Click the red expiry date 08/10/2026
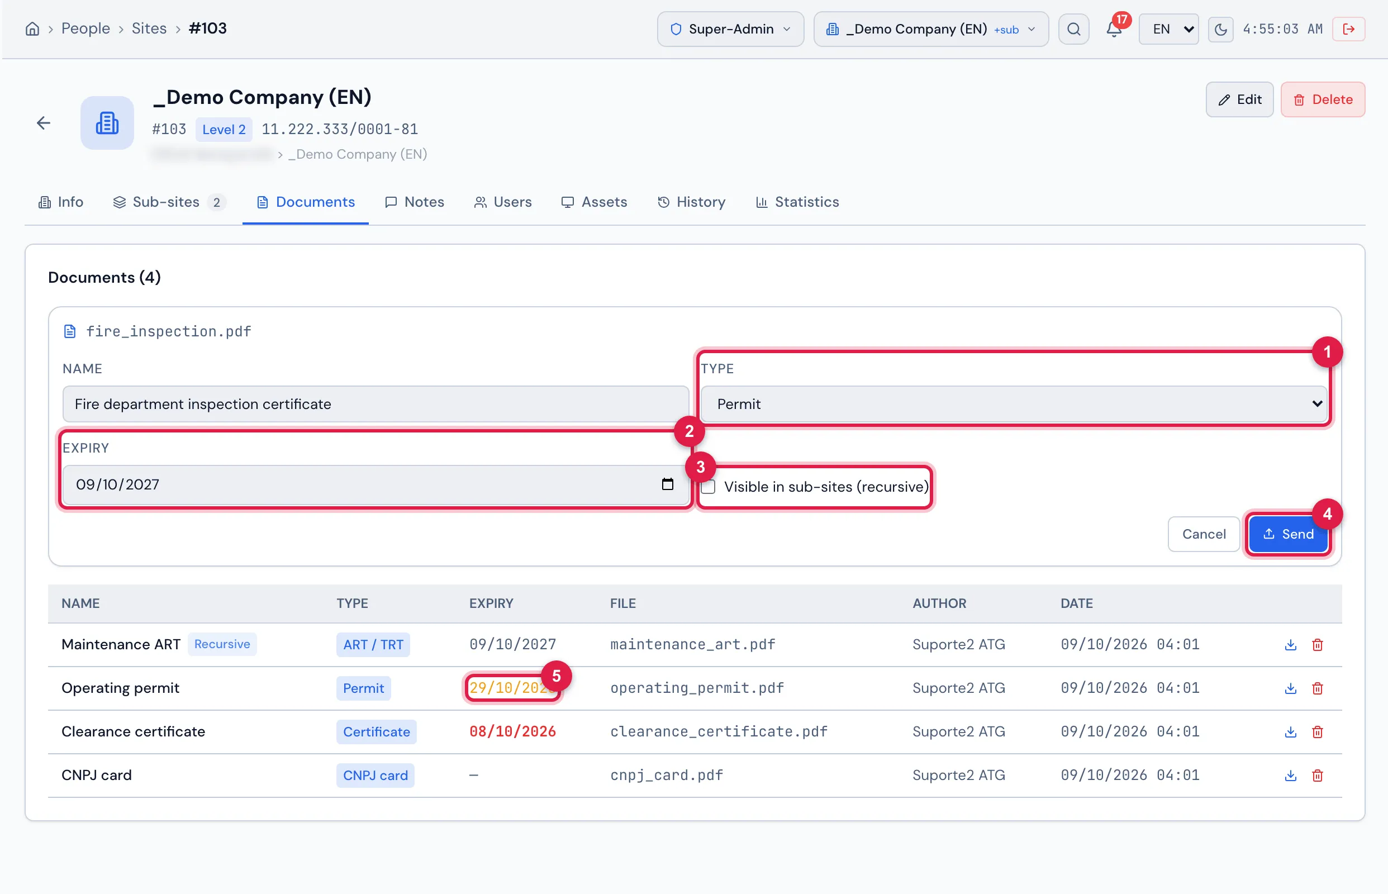Screen dimensions: 1388x894 coord(512,732)
